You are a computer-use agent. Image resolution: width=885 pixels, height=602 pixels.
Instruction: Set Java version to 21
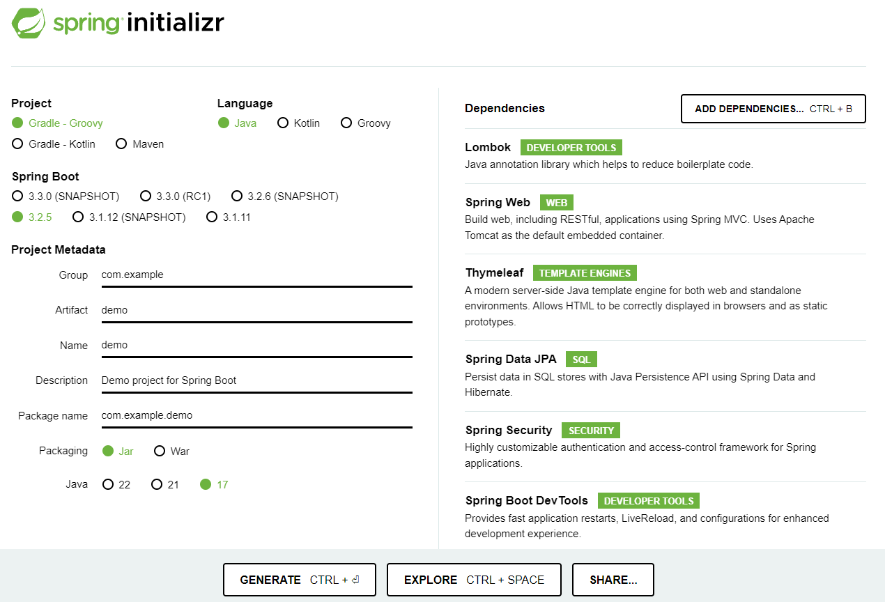pyautogui.click(x=164, y=485)
